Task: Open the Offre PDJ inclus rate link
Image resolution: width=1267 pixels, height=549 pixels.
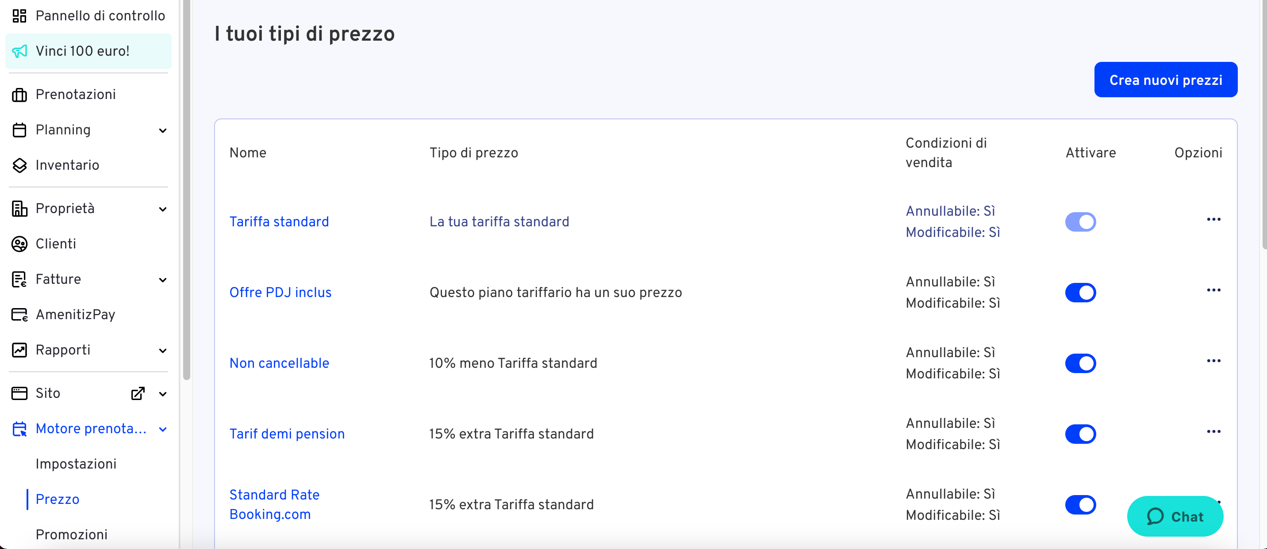Action: click(280, 293)
